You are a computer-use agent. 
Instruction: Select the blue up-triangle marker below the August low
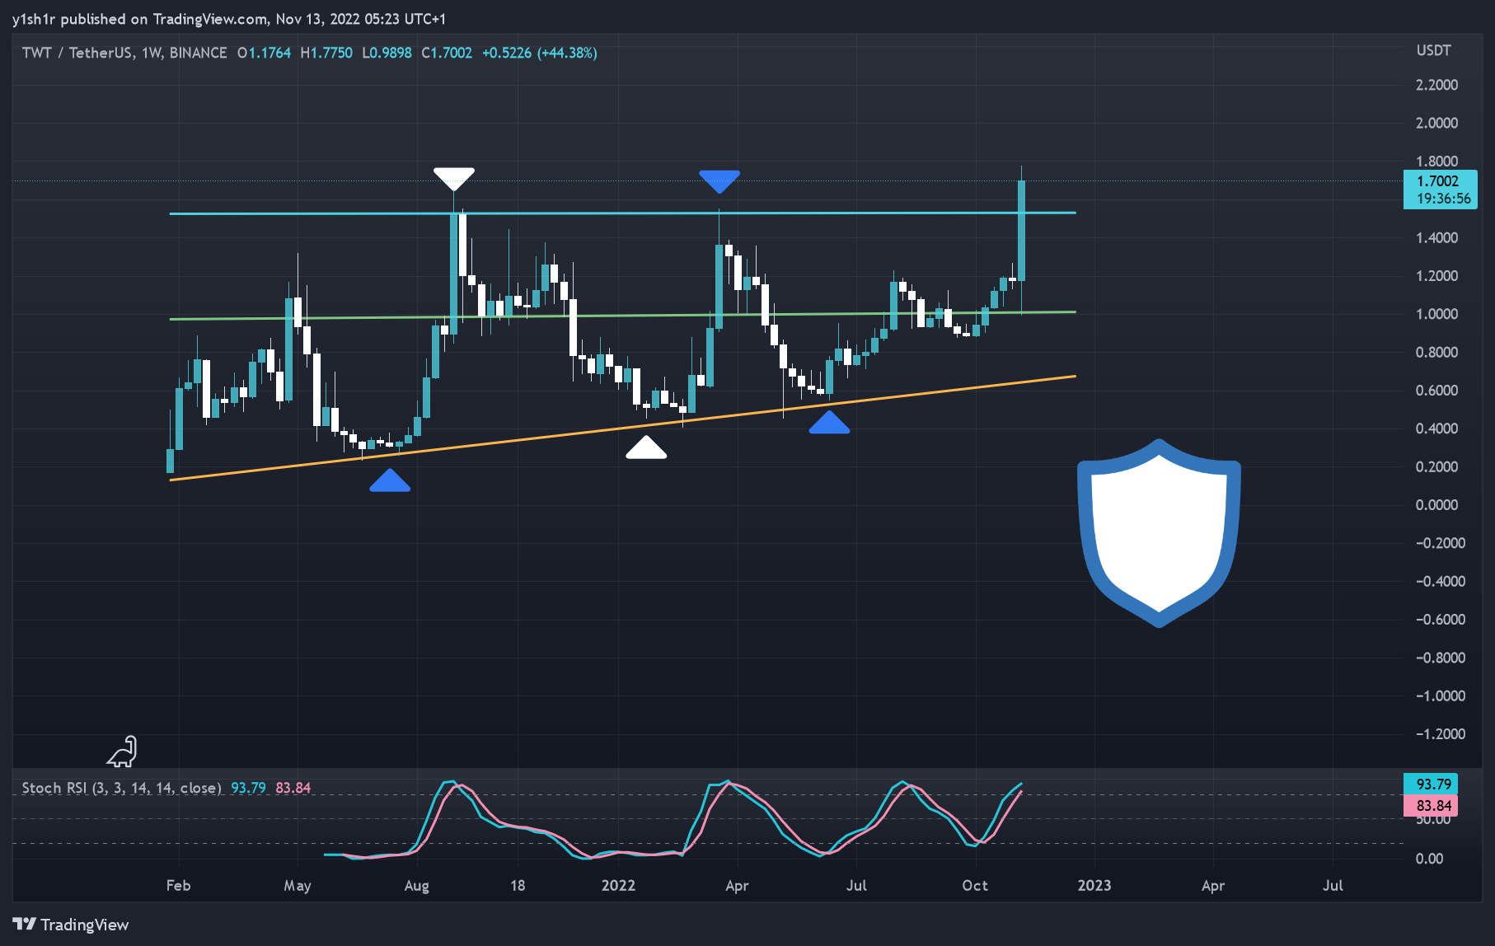point(390,480)
